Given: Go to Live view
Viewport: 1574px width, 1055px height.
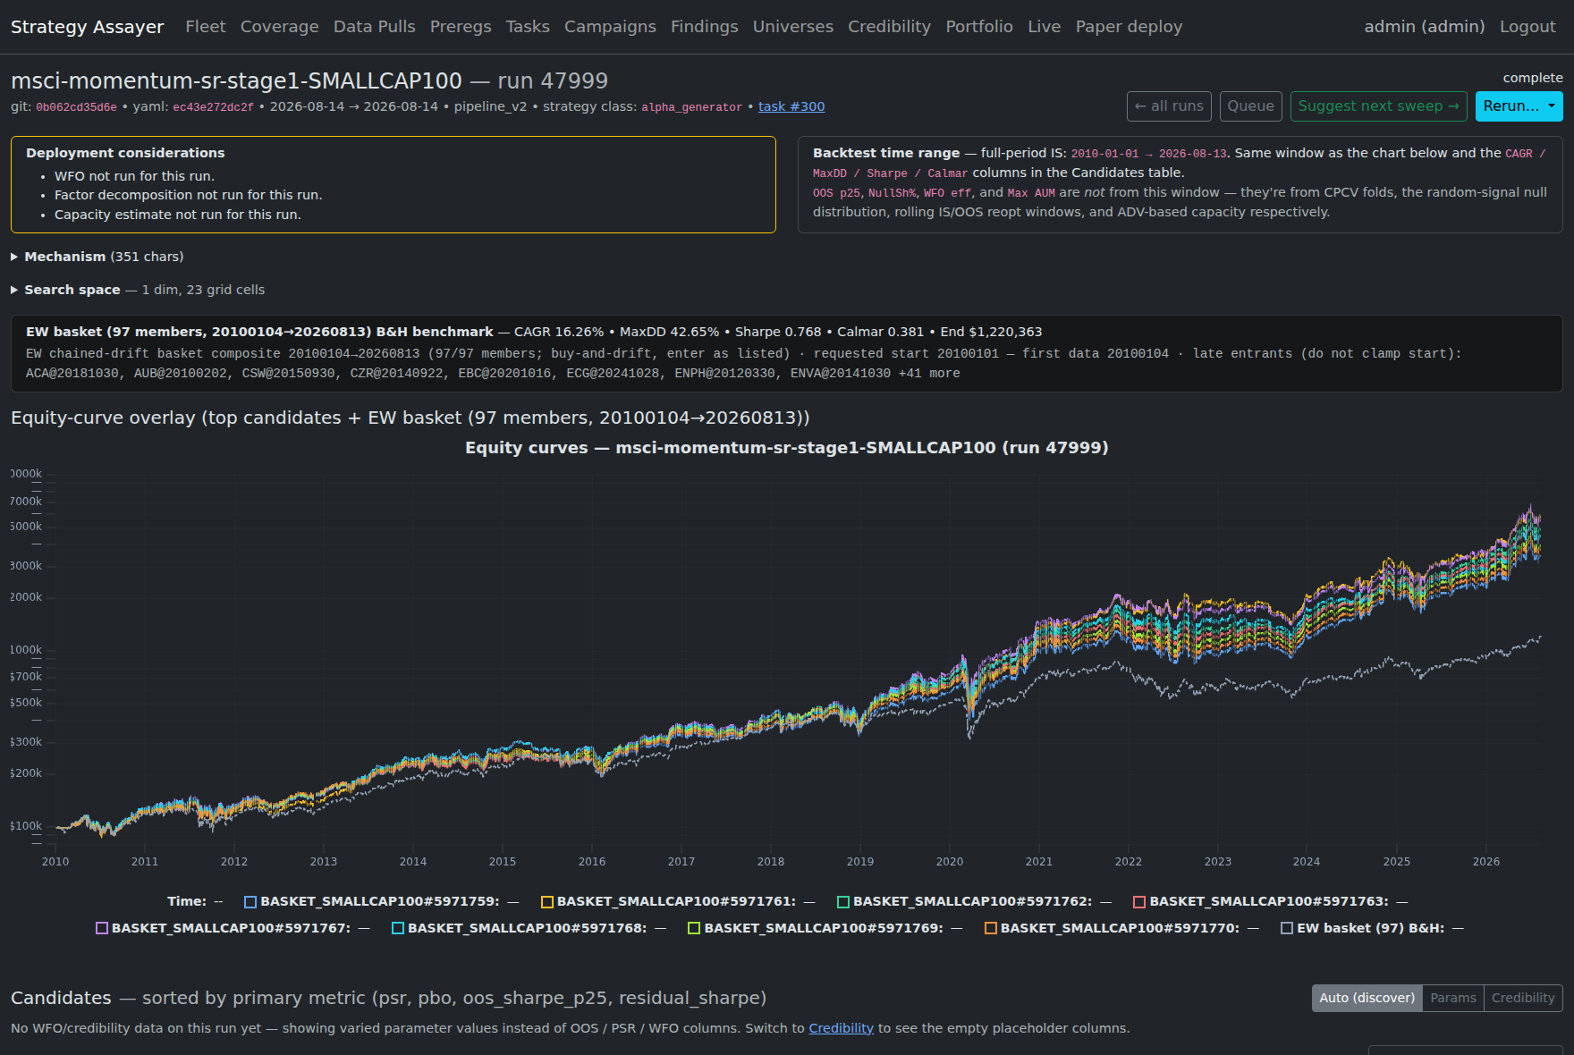Looking at the screenshot, I should click(x=1044, y=27).
